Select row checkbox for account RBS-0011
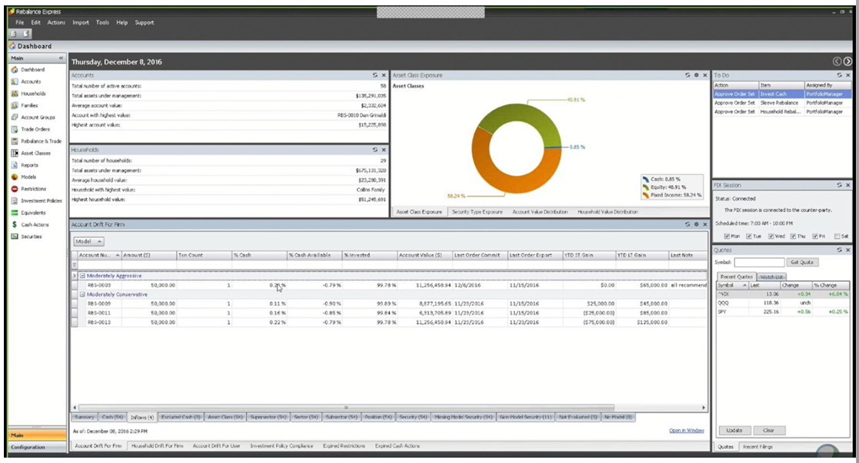This screenshot has height=463, width=859. point(75,313)
